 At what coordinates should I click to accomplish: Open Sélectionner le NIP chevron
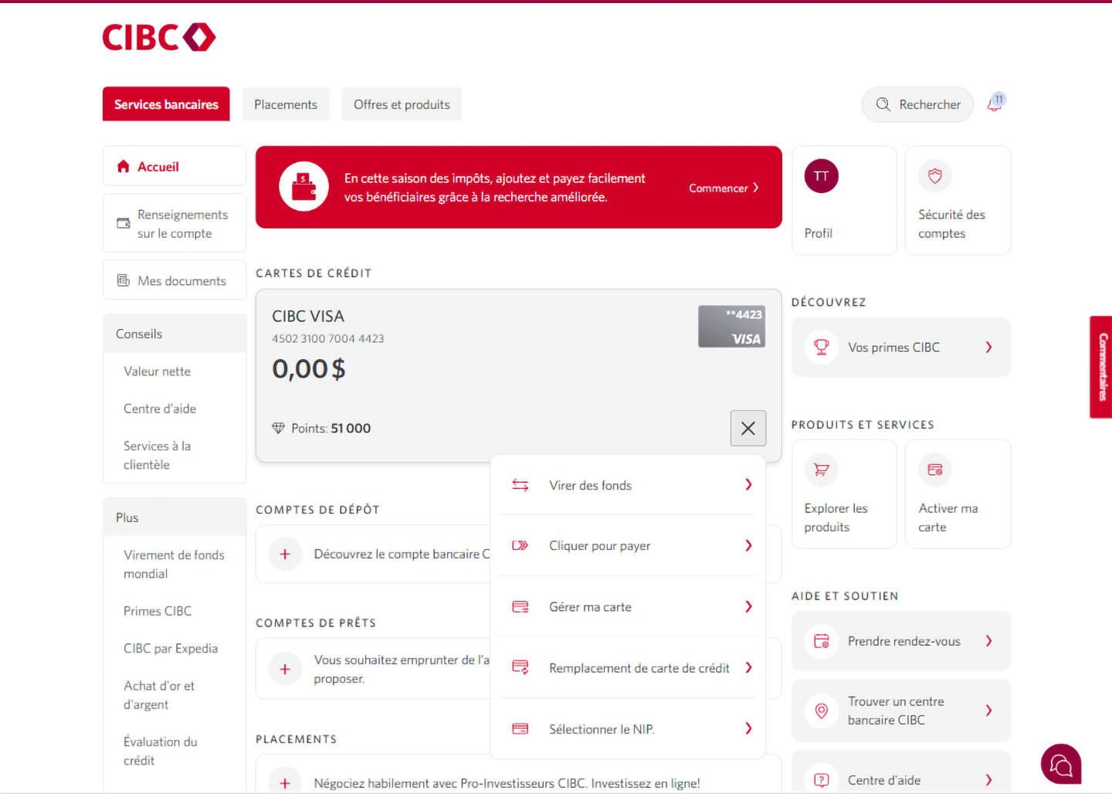(748, 728)
